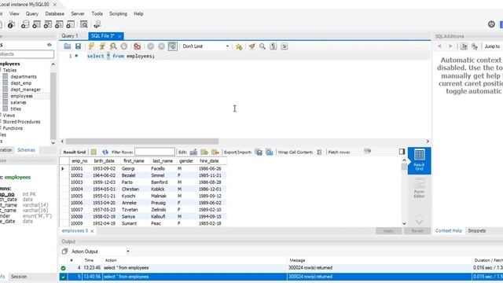503x283 pixels.
Task: Toggle Wrap Cell Content icon
Action: [319, 152]
